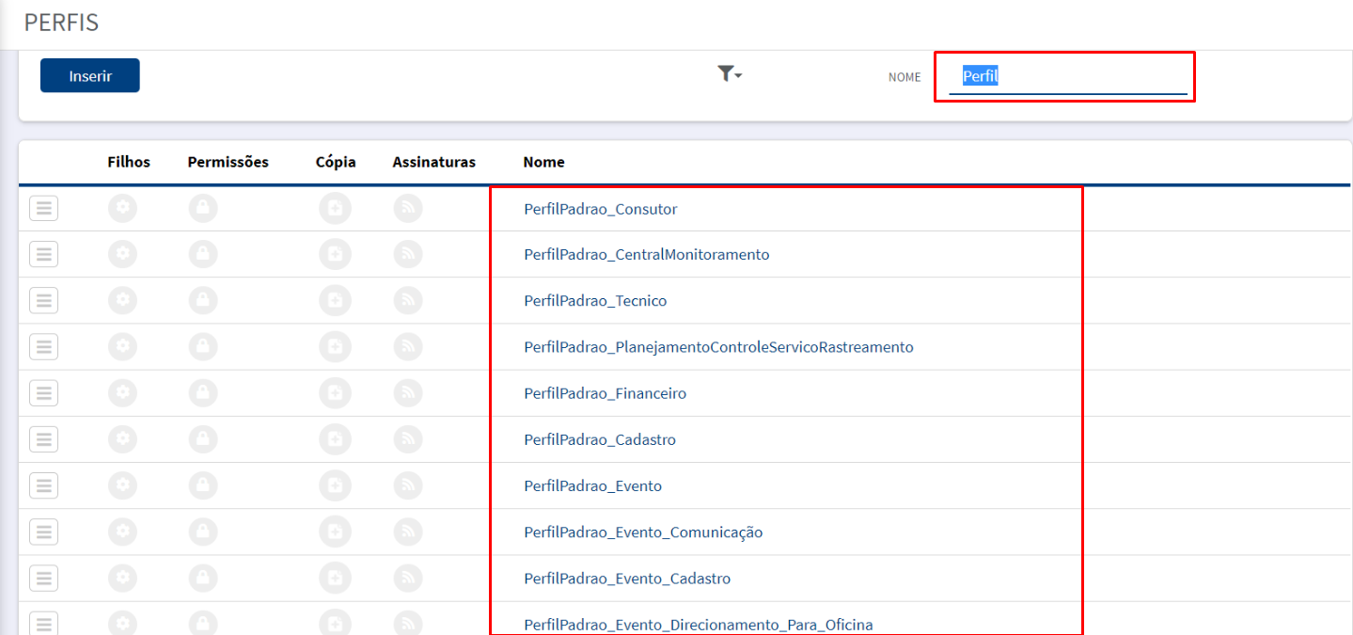Open row menu for PerfilPadrao_Consutor
The width and height of the screenshot is (1353, 635).
[x=43, y=208]
